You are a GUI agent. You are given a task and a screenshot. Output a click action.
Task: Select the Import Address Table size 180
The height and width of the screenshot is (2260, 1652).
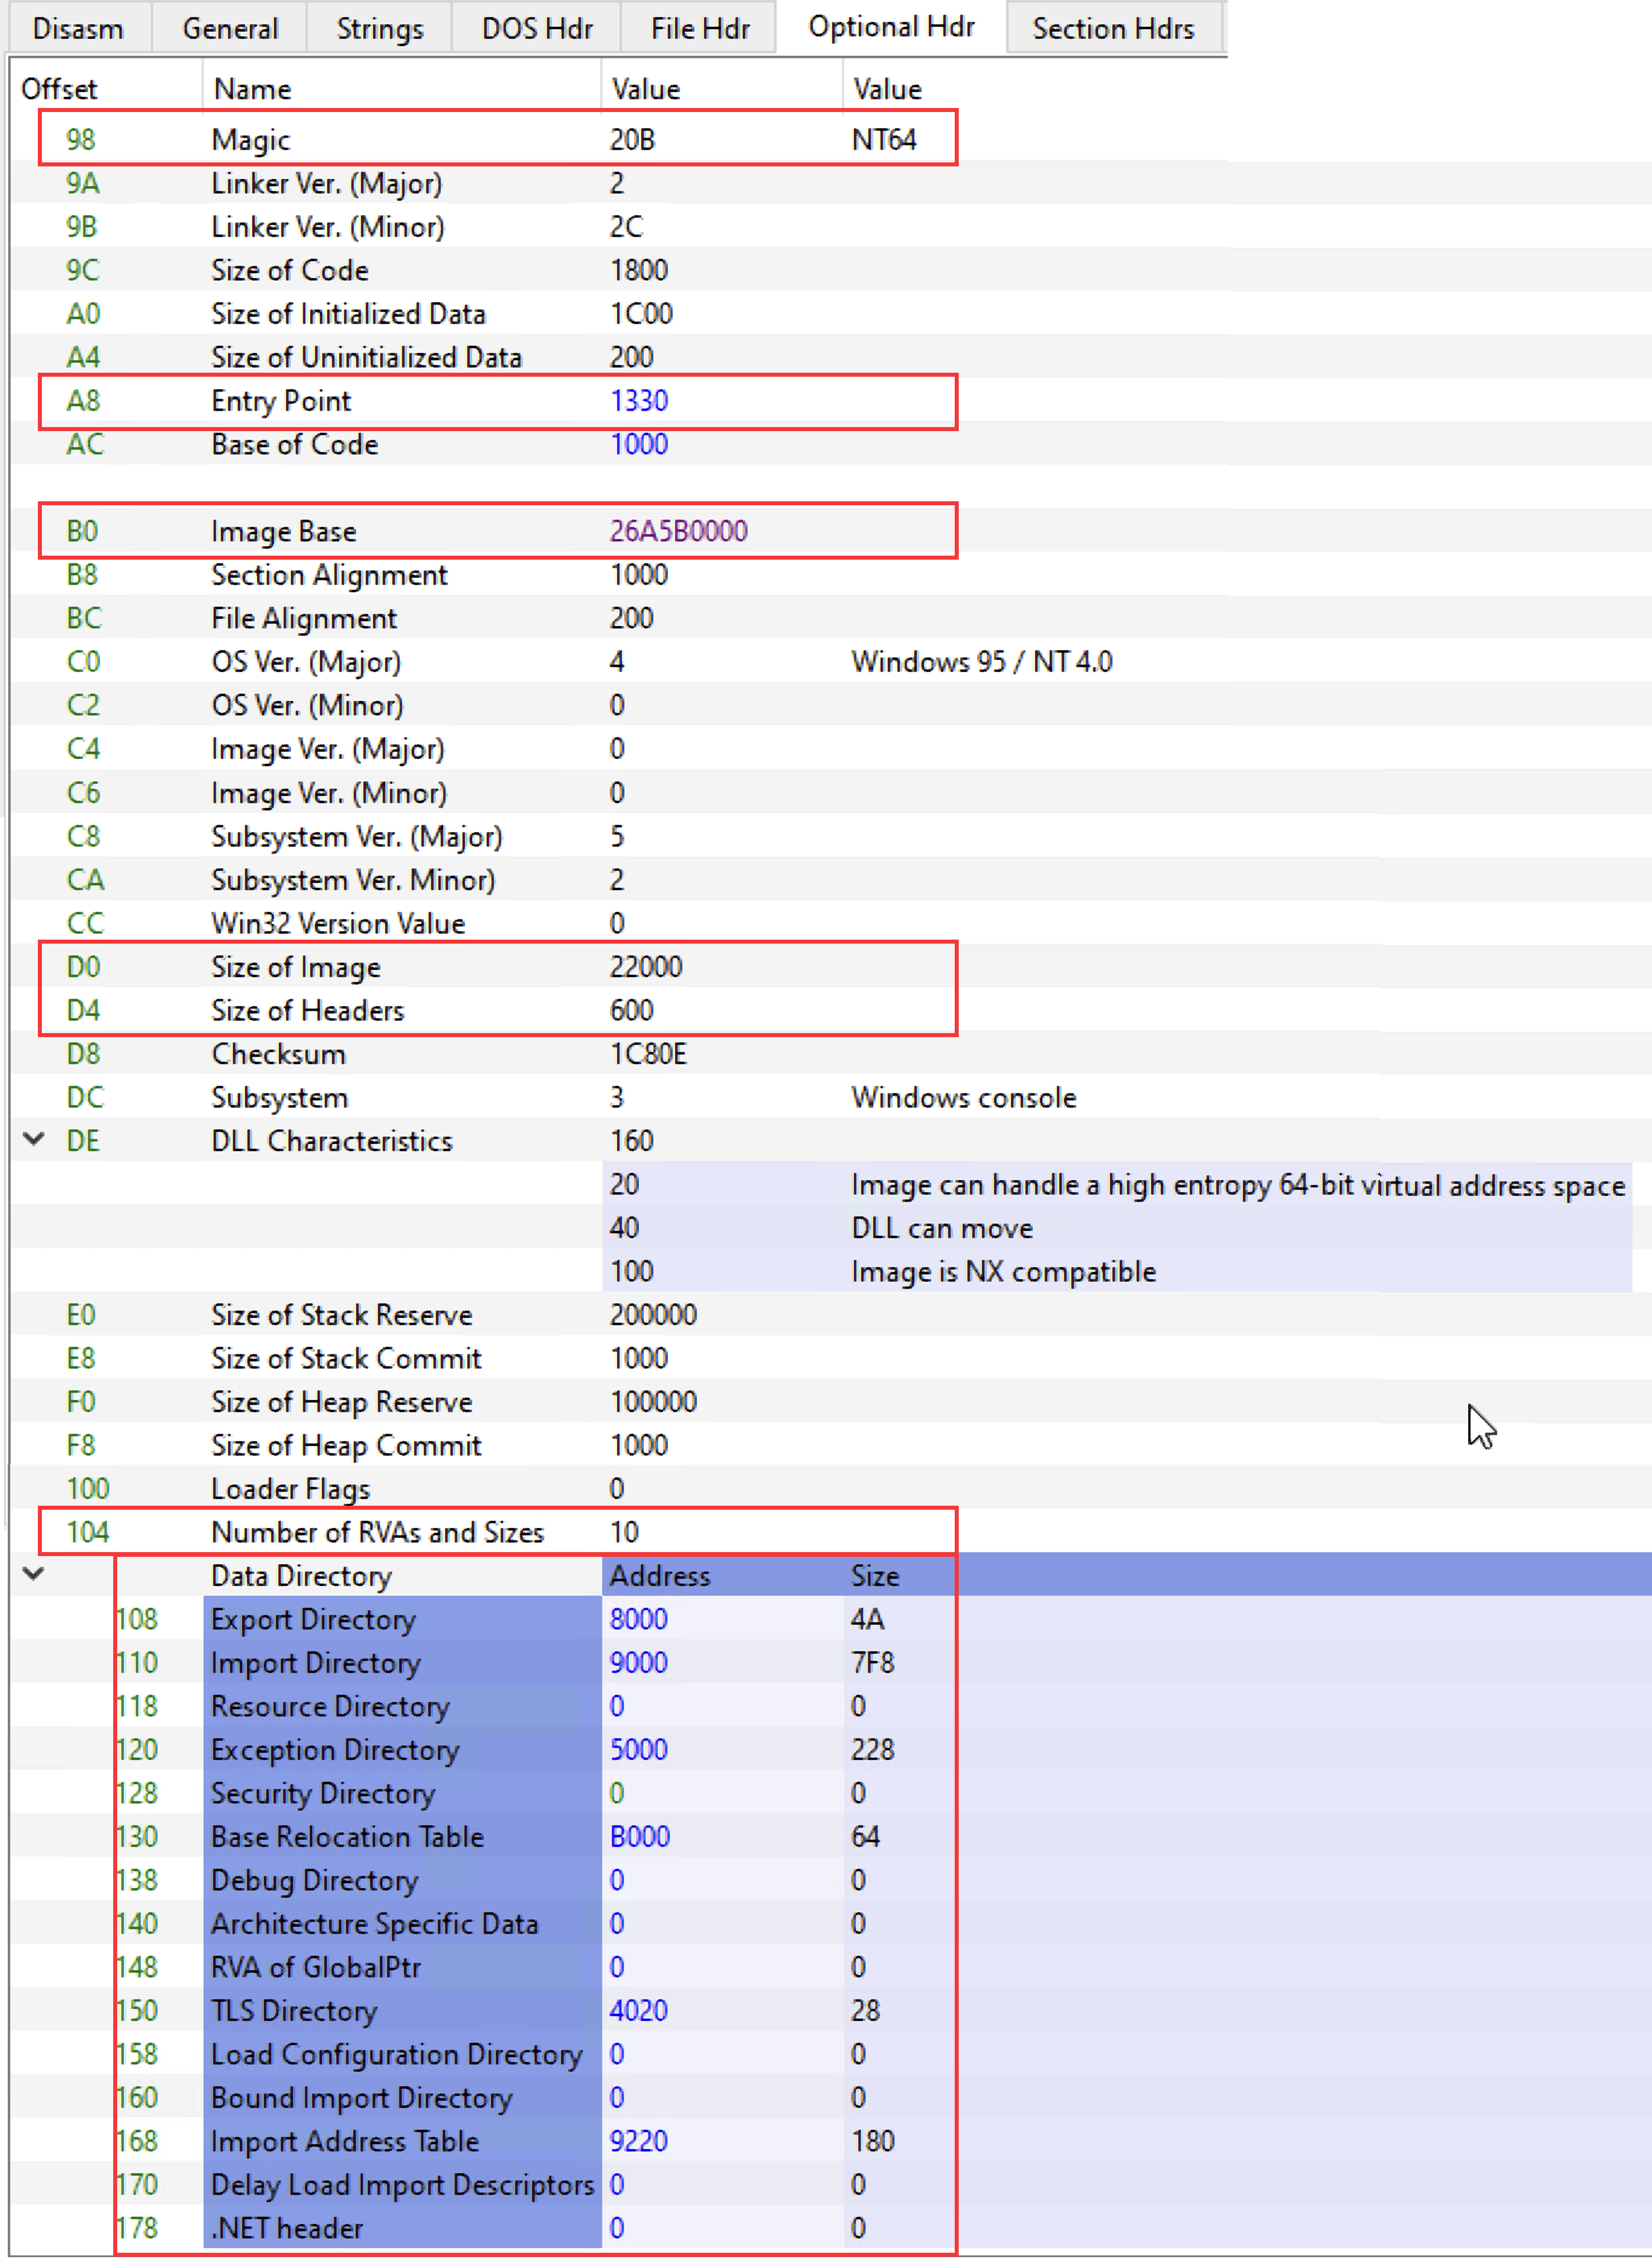[872, 2141]
